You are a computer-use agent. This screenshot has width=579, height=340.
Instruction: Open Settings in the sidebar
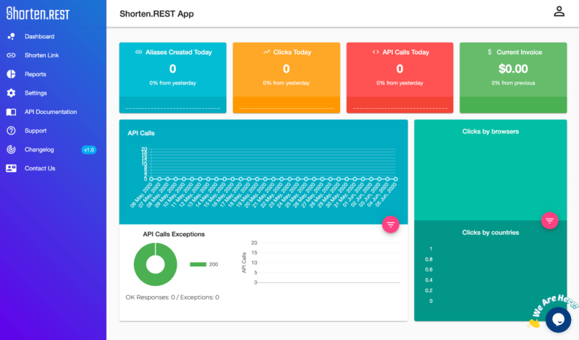pyautogui.click(x=35, y=93)
